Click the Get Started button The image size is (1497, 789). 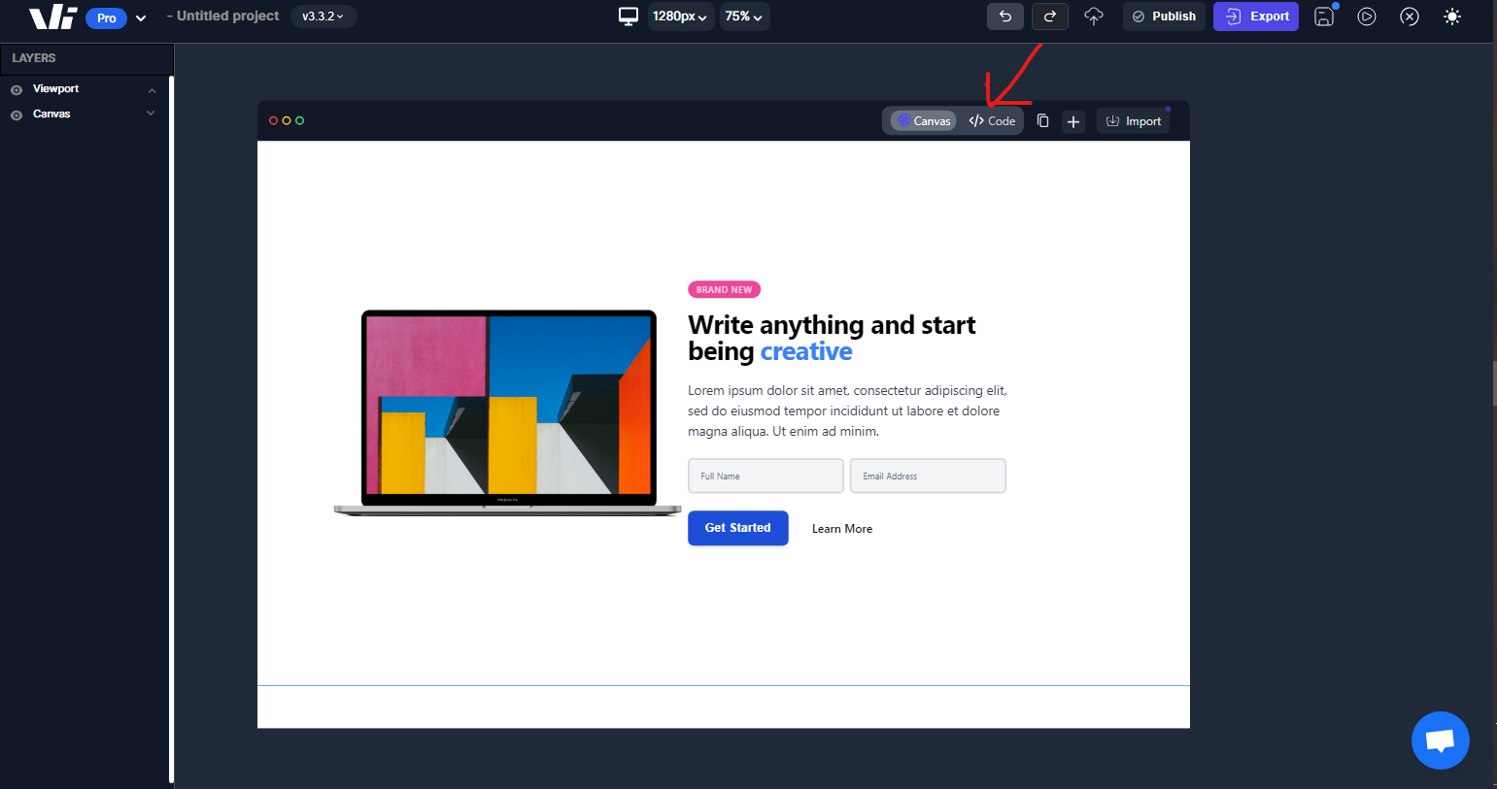click(x=737, y=528)
